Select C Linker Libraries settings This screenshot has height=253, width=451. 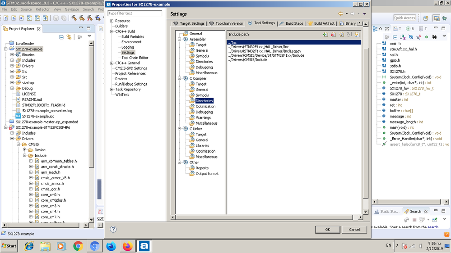click(202, 146)
